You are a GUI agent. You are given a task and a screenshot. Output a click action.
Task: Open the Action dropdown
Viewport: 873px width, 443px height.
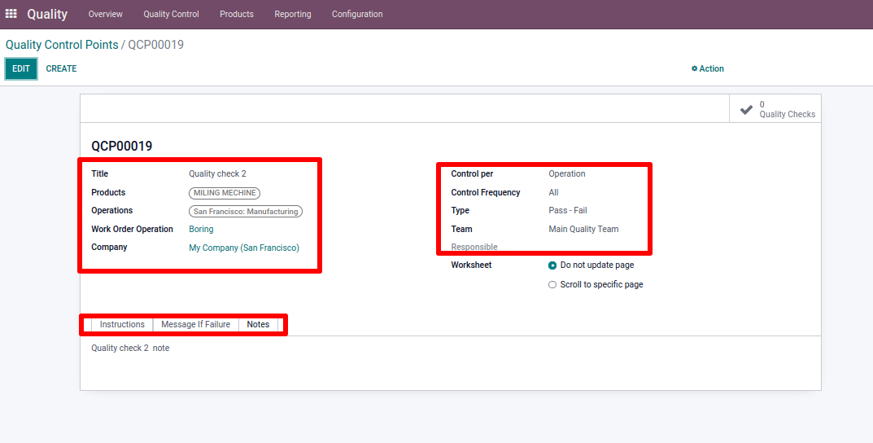point(708,68)
